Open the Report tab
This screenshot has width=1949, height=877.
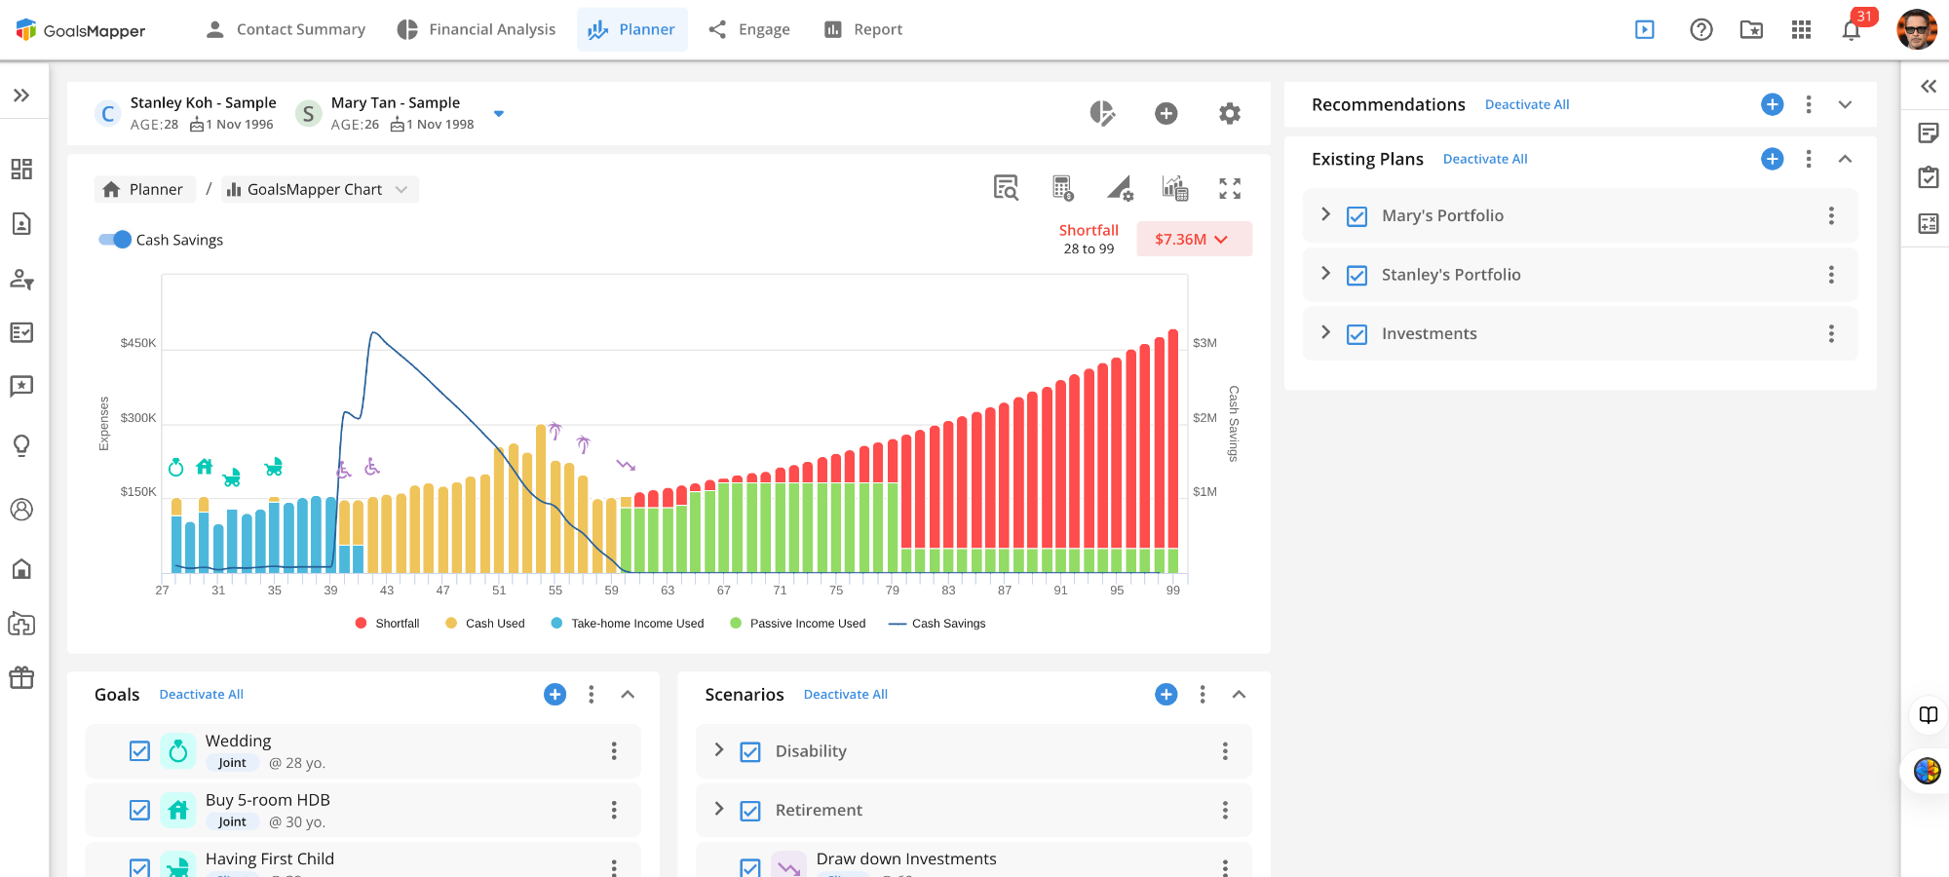(863, 30)
